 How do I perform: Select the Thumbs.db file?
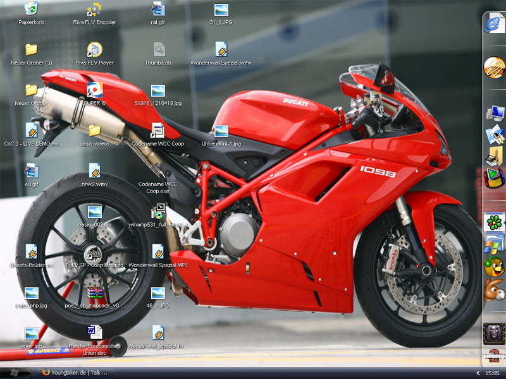(159, 49)
